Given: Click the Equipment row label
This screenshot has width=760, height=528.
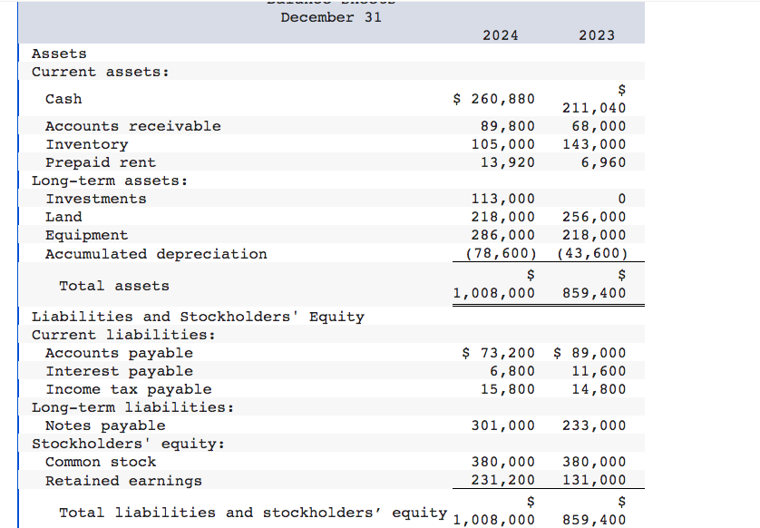Looking at the screenshot, I should coord(87,234).
